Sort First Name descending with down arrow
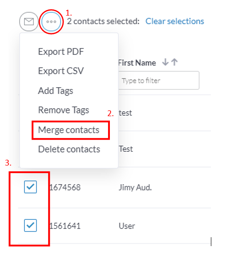This screenshot has width=226, height=255. click(165, 62)
